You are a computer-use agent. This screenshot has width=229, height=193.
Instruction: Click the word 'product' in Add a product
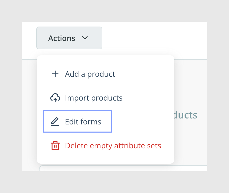[x=101, y=74]
